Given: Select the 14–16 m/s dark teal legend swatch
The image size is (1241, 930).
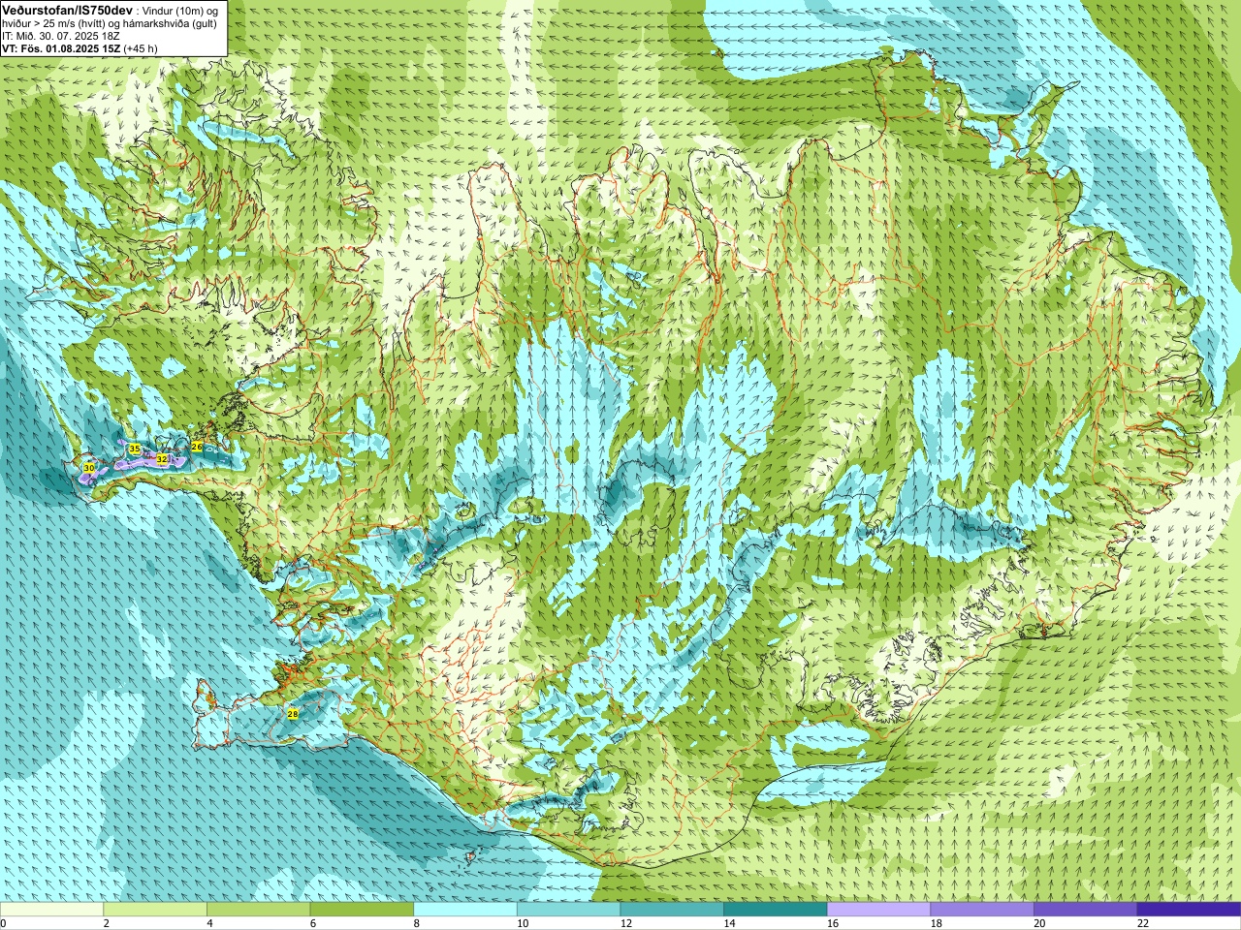Looking at the screenshot, I should coord(776,910).
